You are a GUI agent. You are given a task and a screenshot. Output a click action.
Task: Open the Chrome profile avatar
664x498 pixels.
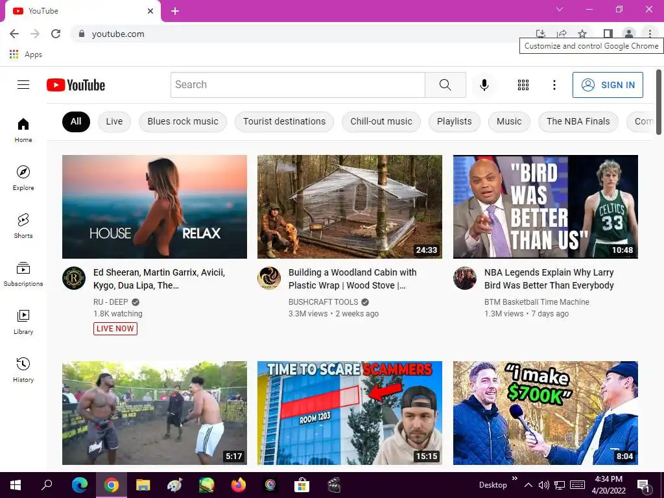tap(629, 34)
